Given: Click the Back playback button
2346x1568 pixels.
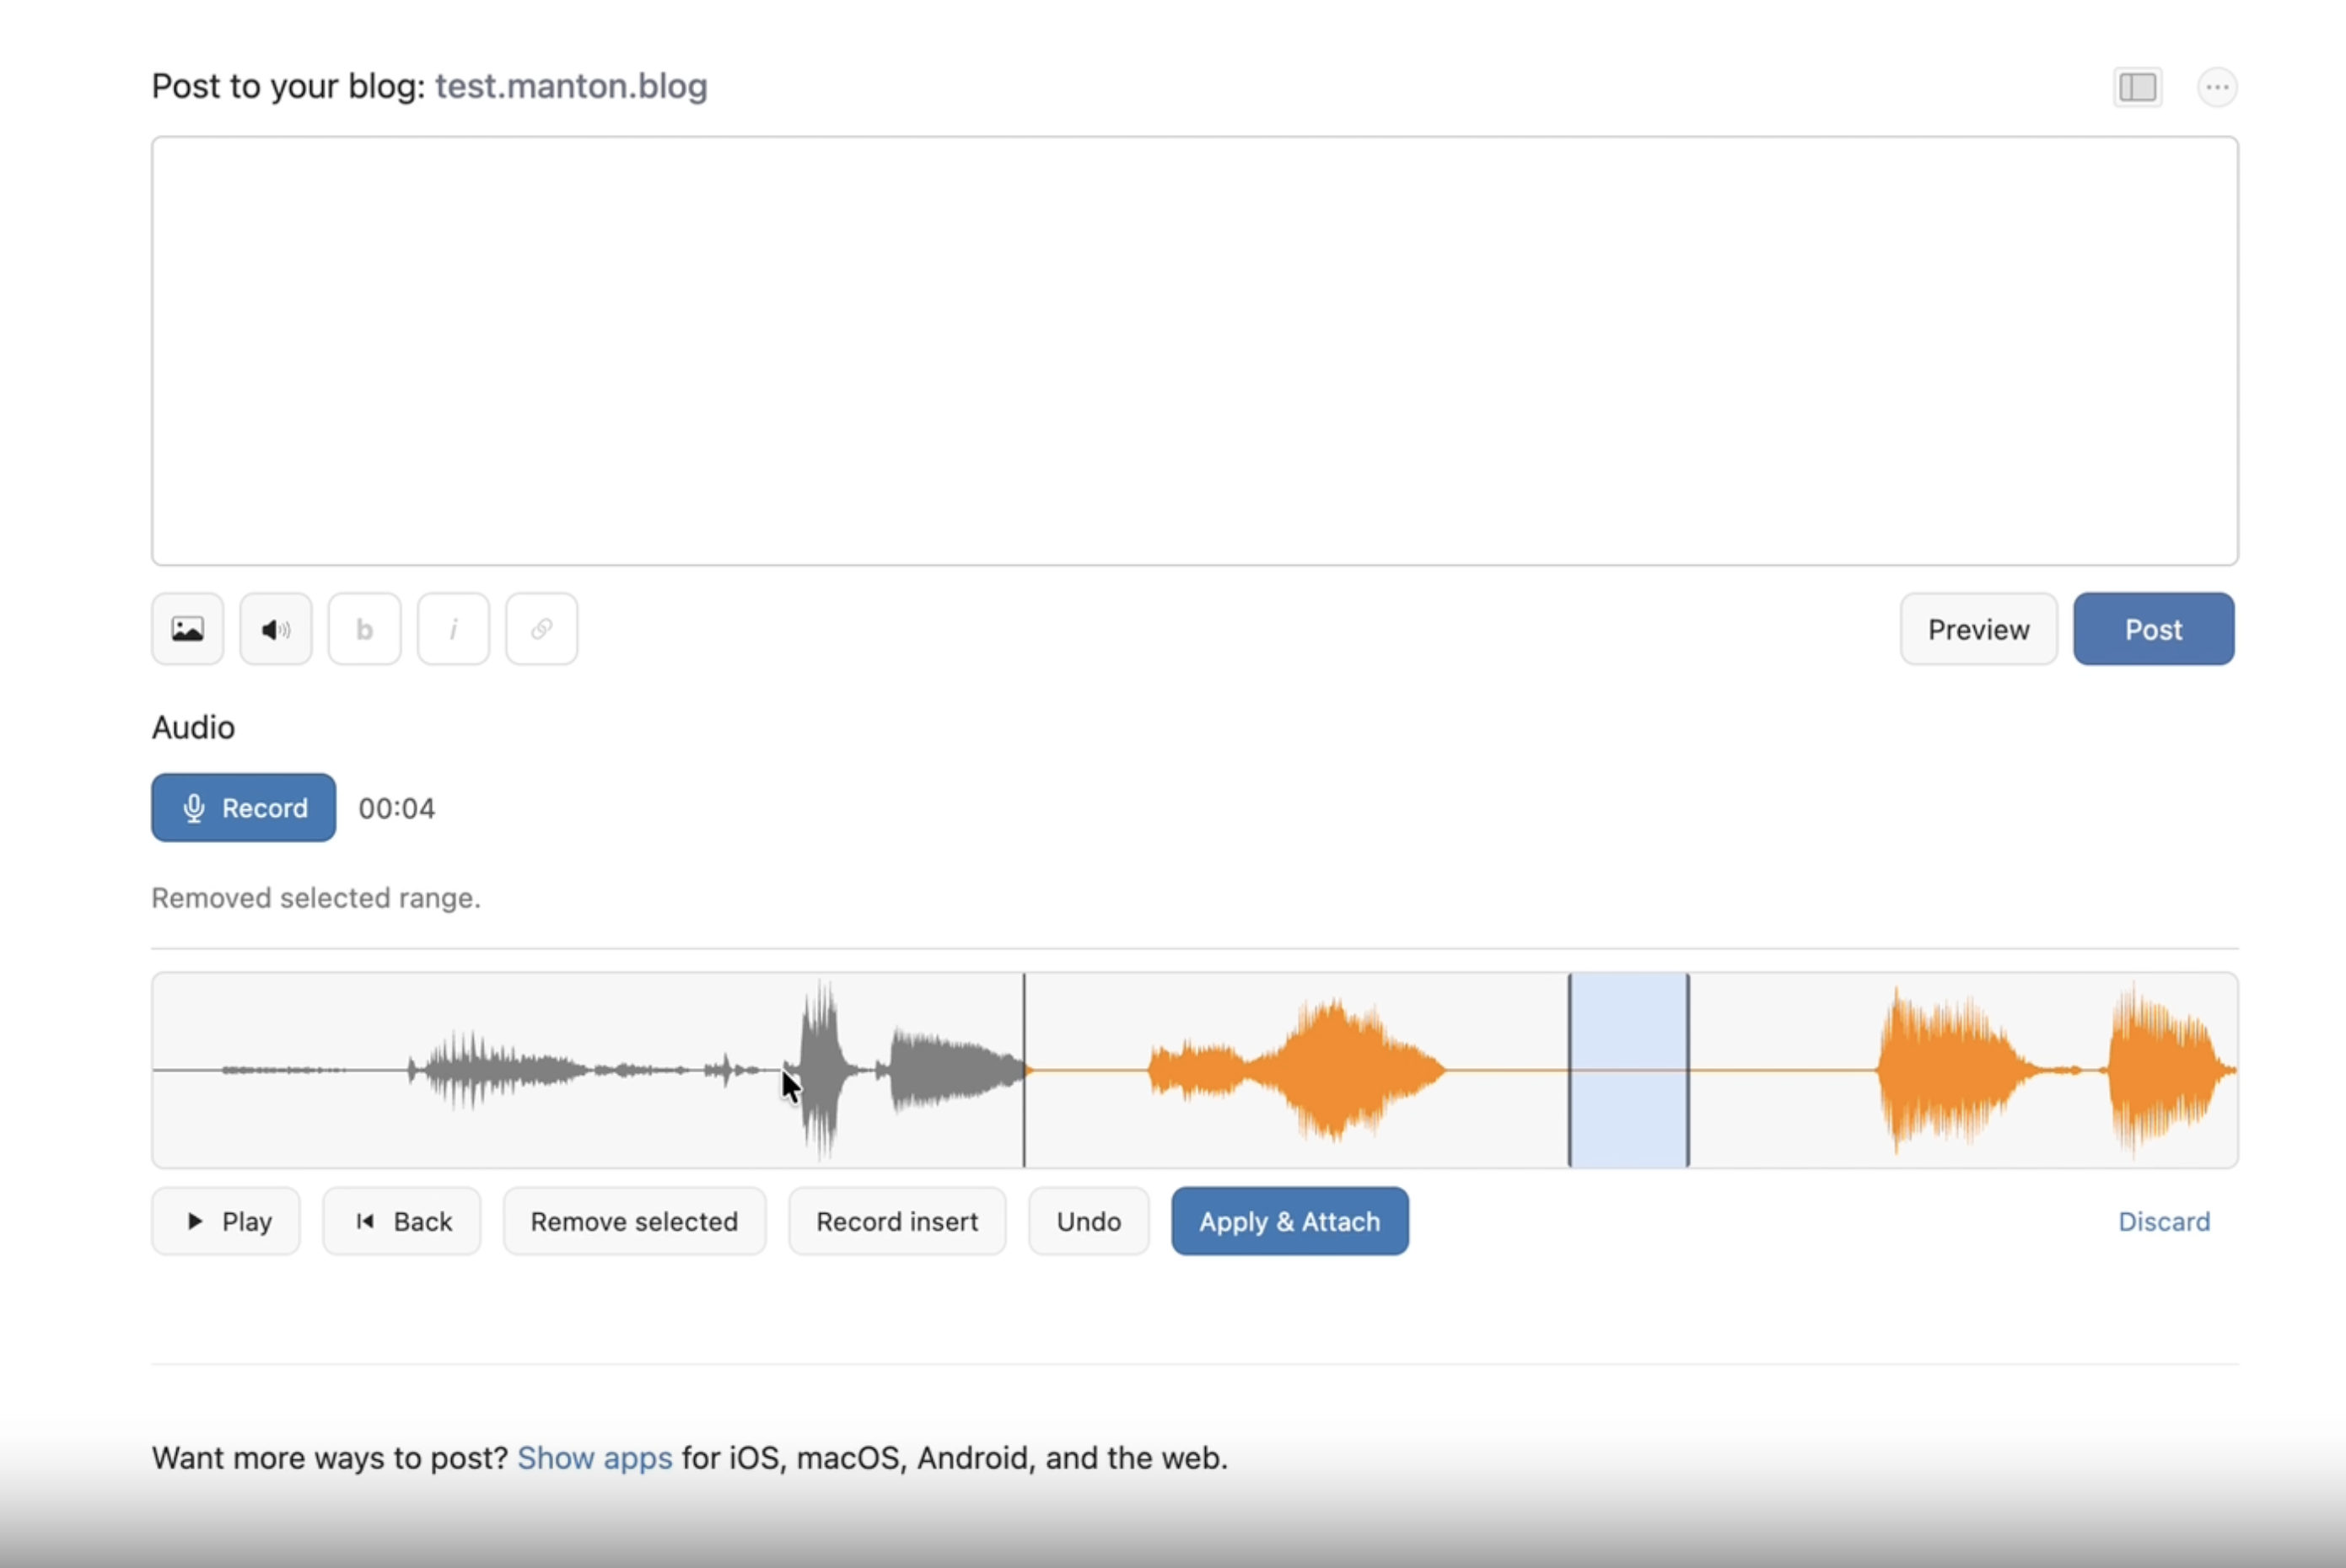Looking at the screenshot, I should click(401, 1221).
